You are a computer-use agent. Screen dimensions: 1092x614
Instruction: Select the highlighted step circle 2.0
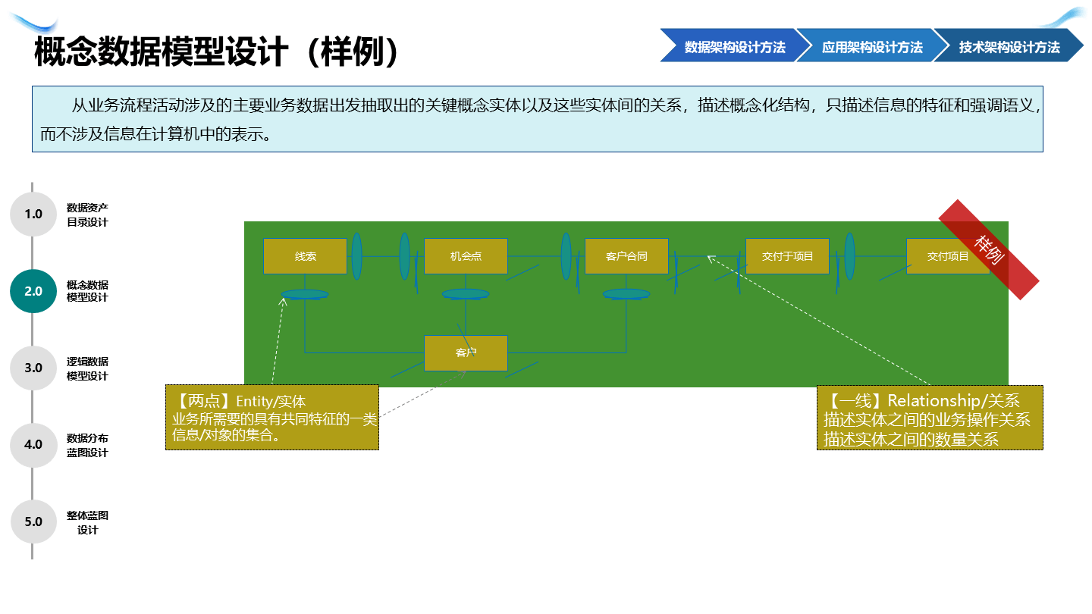pyautogui.click(x=33, y=291)
